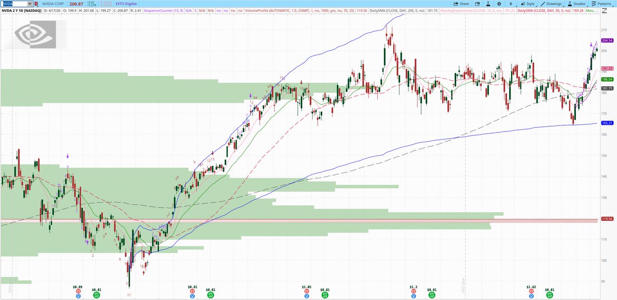Click the red earnings icon under $0.89
The width and height of the screenshot is (617, 300).
coord(78,291)
